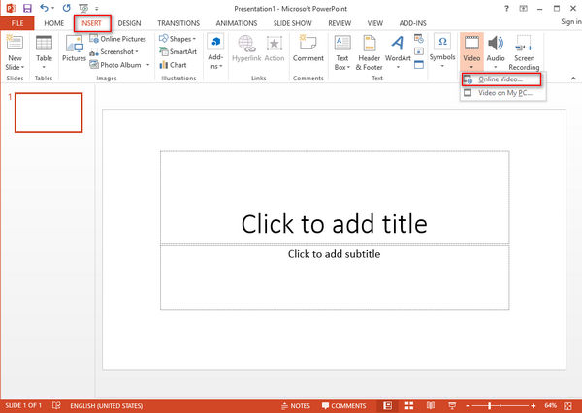Image resolution: width=582 pixels, height=413 pixels.
Task: Open the TRANSITIONS tab
Action: [x=178, y=23]
